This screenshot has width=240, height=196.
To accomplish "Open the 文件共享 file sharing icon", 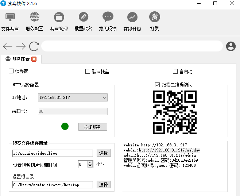I will click(x=10, y=17).
